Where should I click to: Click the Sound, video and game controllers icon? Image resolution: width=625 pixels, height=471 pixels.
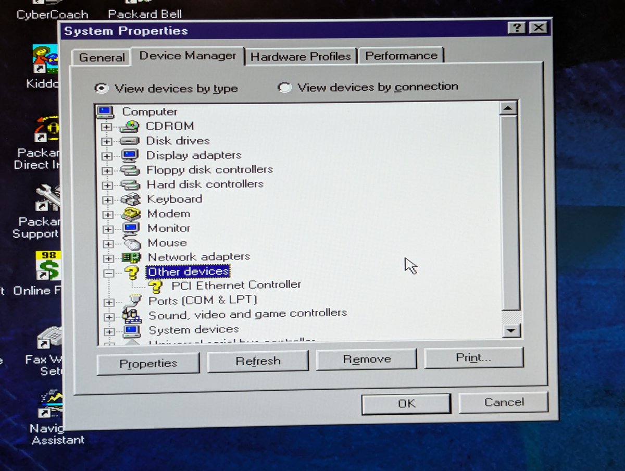pos(132,315)
